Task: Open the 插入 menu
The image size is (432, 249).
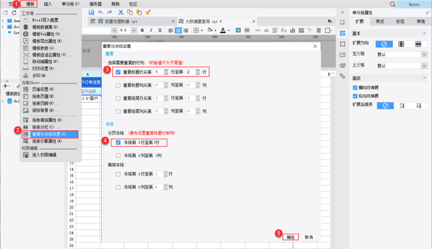Action: 48,4
